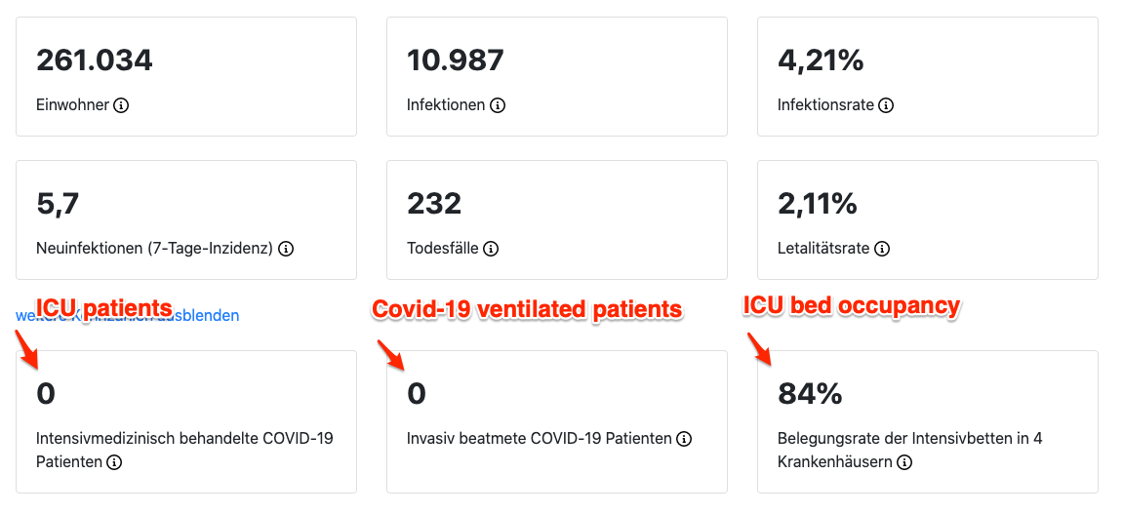Click the 2,11% Letalitätsrate value
The width and height of the screenshot is (1123, 514).
click(x=818, y=204)
